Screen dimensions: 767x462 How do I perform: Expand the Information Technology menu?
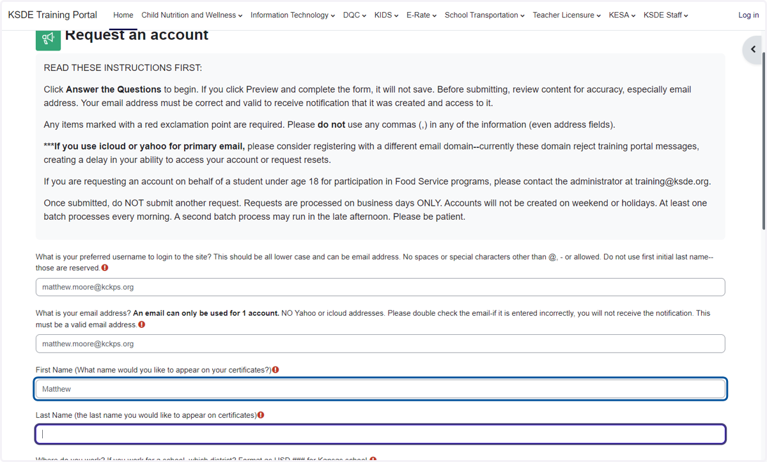click(x=293, y=15)
